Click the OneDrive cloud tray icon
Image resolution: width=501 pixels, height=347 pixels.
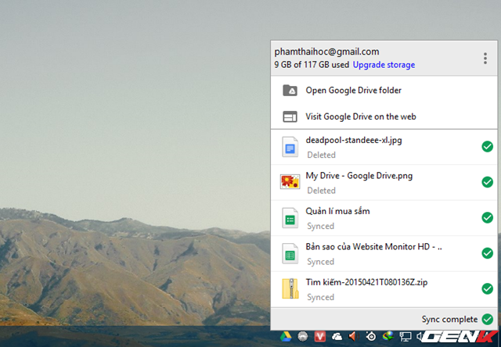coord(337,337)
